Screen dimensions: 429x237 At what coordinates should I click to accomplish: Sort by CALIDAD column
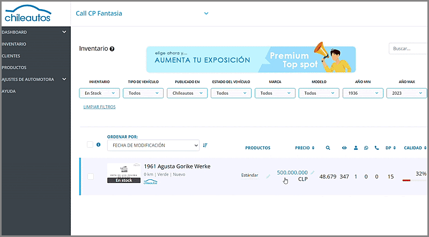coord(415,148)
